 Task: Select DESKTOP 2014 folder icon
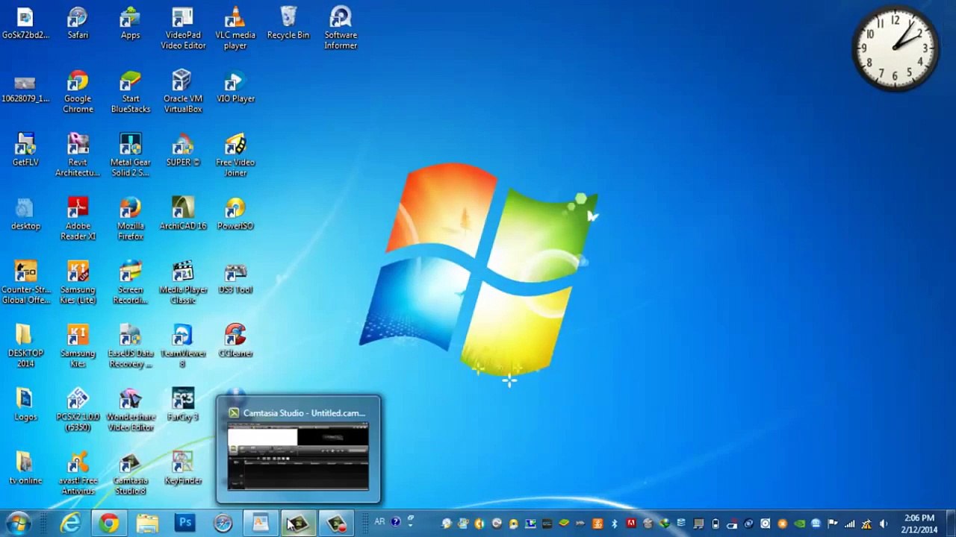pyautogui.click(x=25, y=346)
